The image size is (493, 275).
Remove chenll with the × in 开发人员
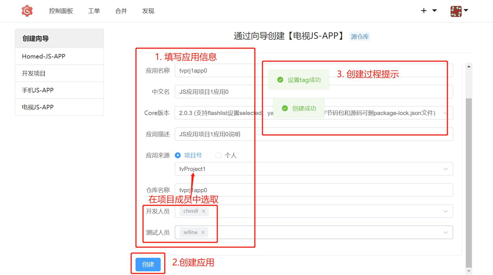pos(203,211)
